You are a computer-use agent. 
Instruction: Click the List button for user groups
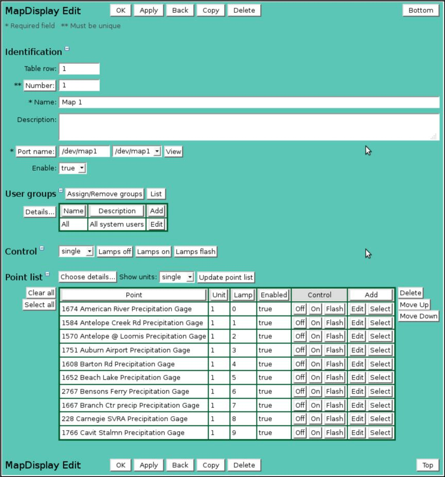click(x=156, y=194)
